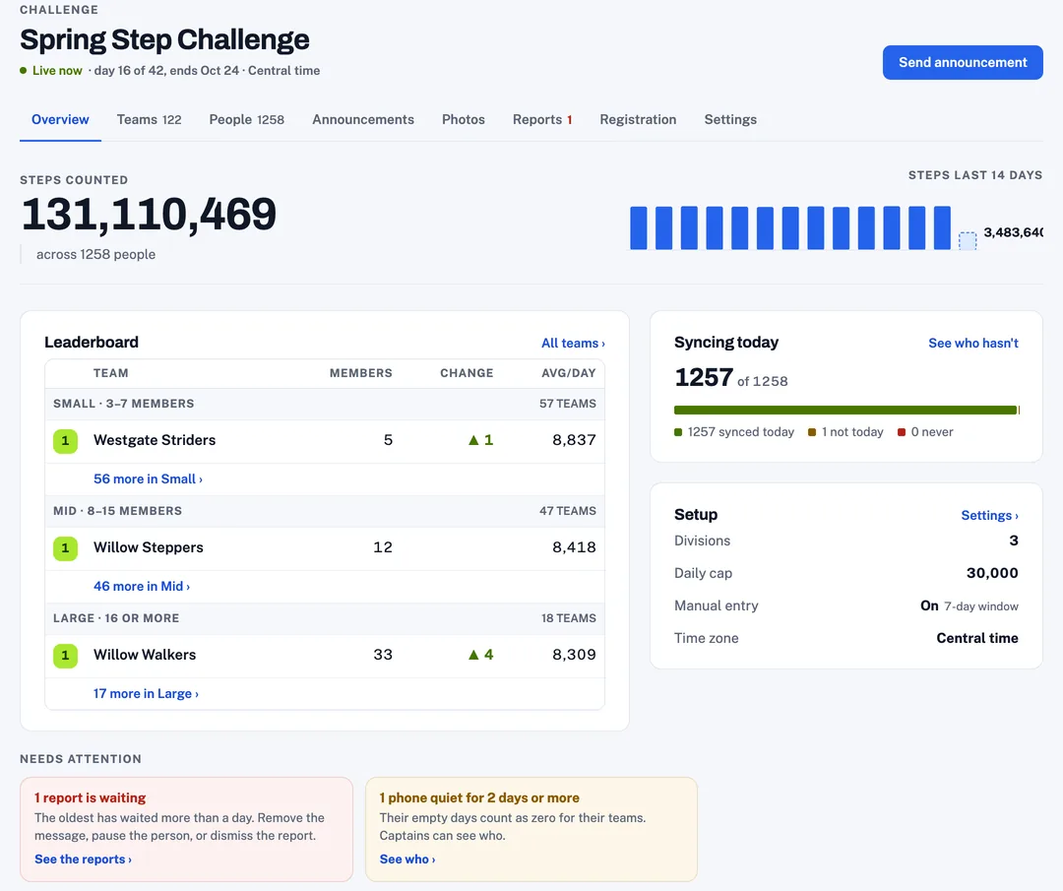Screen dimensions: 1063x891
Task: Click the 18 TEAMS count
Action: tap(568, 618)
